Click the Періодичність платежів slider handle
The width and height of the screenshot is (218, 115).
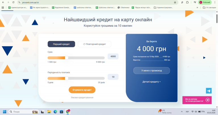(x=67, y=78)
